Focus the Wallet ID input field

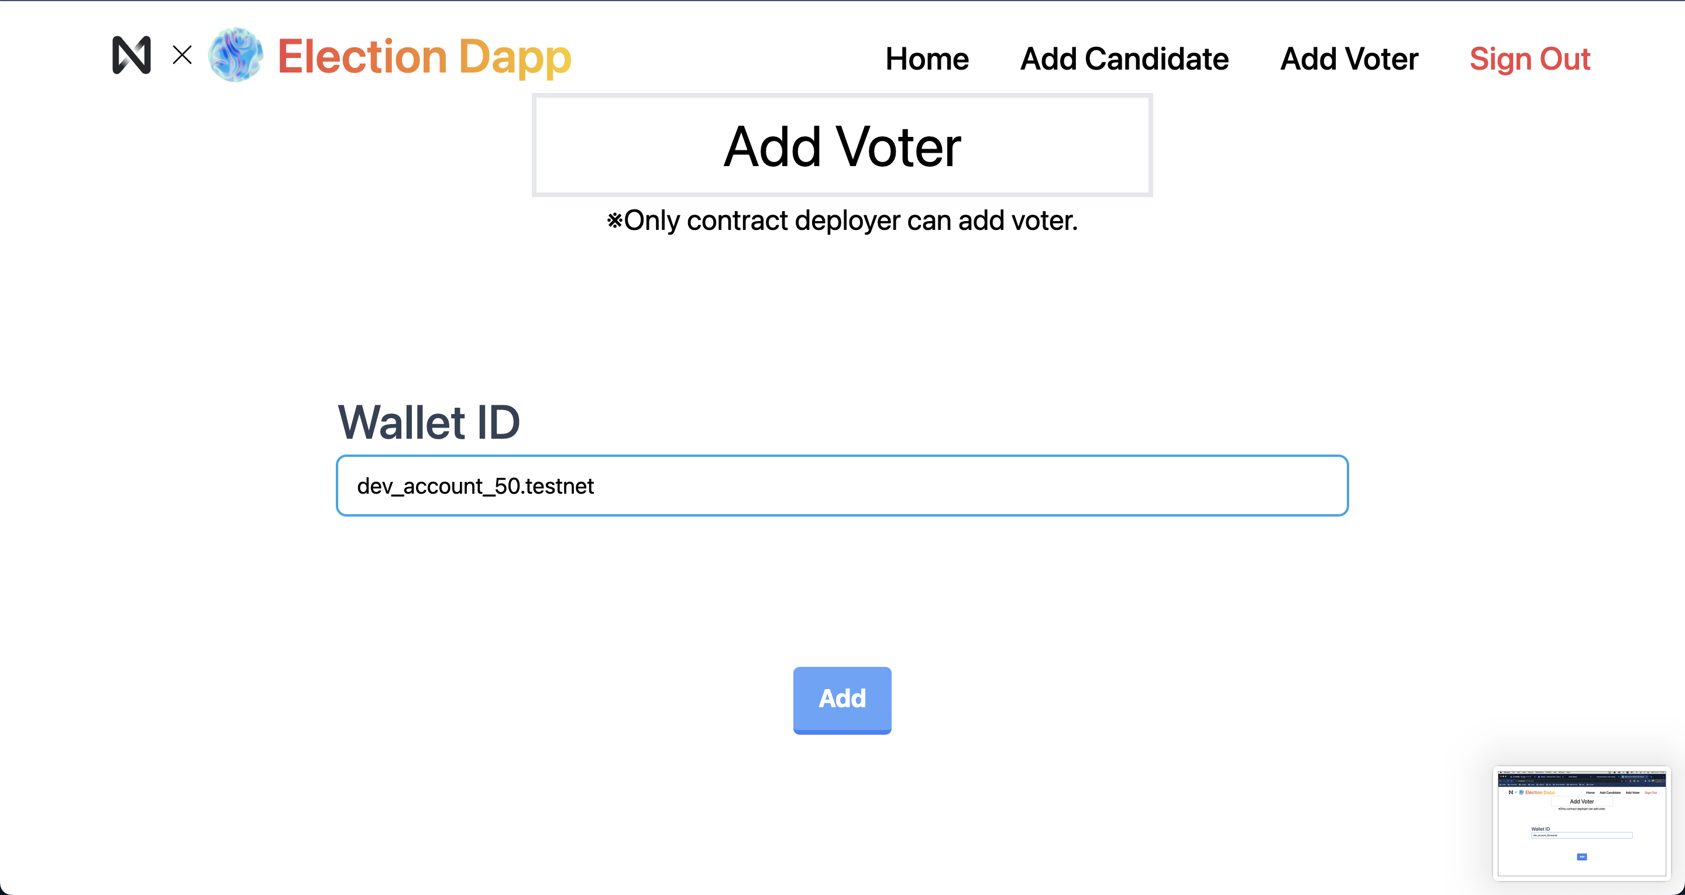(842, 486)
